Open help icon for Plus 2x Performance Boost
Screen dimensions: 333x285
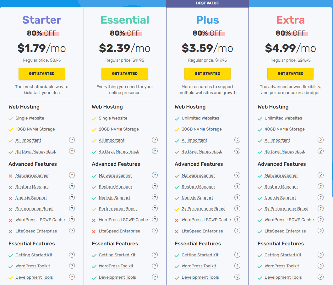click(237, 209)
